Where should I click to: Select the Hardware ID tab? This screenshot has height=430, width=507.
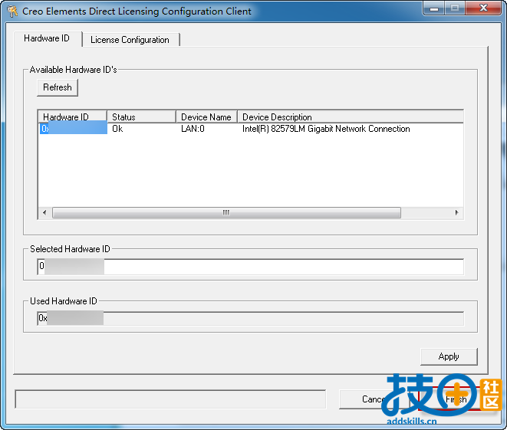point(48,38)
